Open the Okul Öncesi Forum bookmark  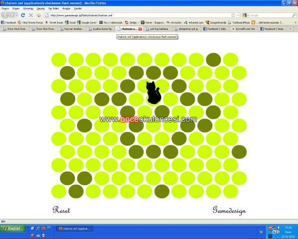coord(31,22)
